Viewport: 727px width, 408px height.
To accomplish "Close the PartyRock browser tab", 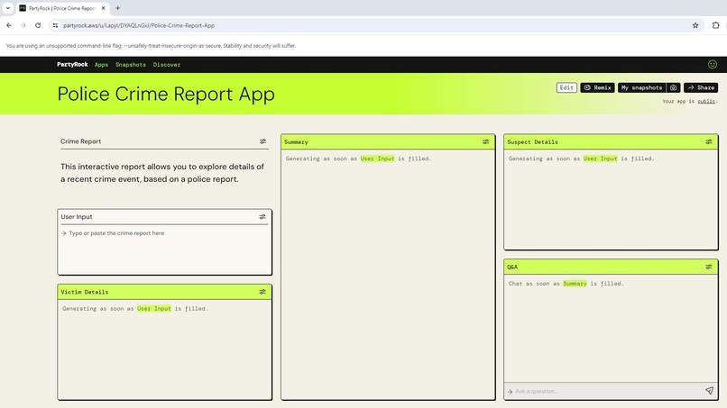I will [104, 8].
